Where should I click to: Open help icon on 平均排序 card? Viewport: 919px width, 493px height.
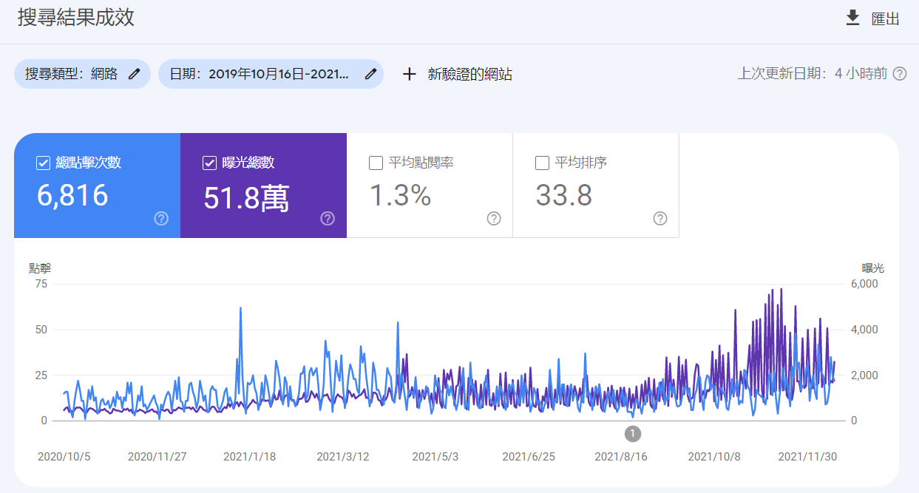click(660, 219)
